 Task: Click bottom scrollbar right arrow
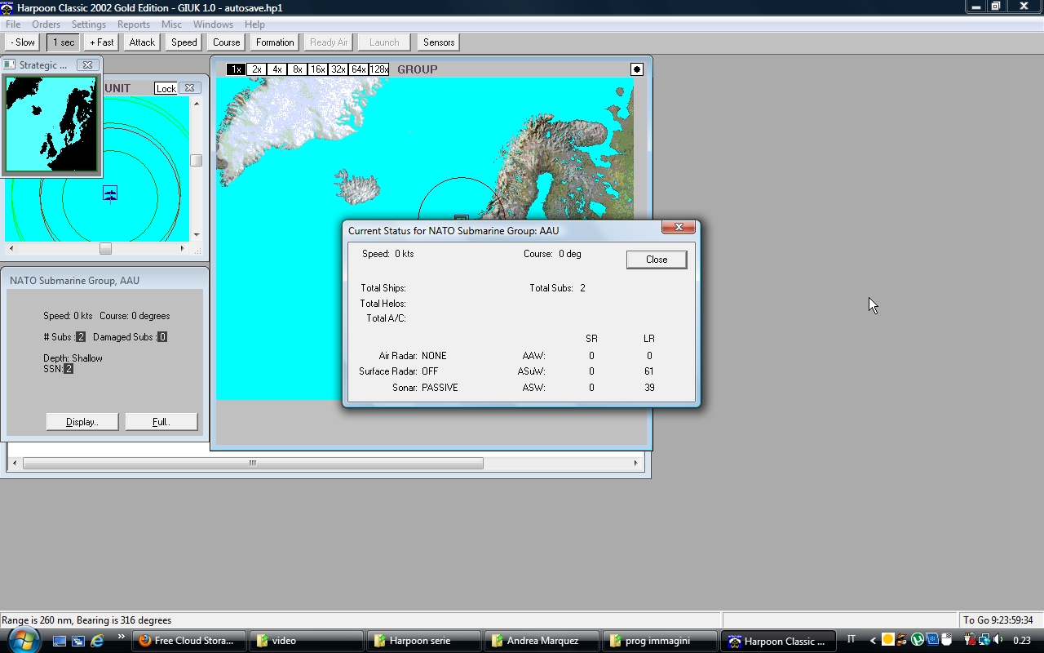635,464
